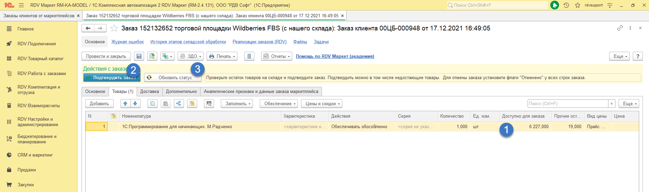Copy link to document icon
This screenshot has height=192, width=649.
620,28
